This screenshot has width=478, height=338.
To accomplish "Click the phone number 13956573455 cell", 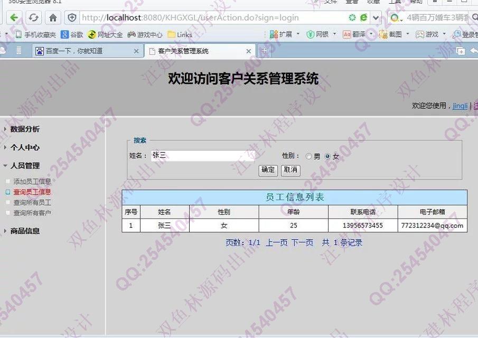I will click(x=363, y=226).
